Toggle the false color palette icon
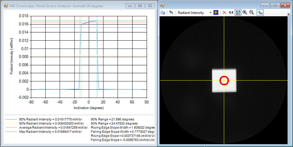Screen dimensions: 293x147 point(216,13)
